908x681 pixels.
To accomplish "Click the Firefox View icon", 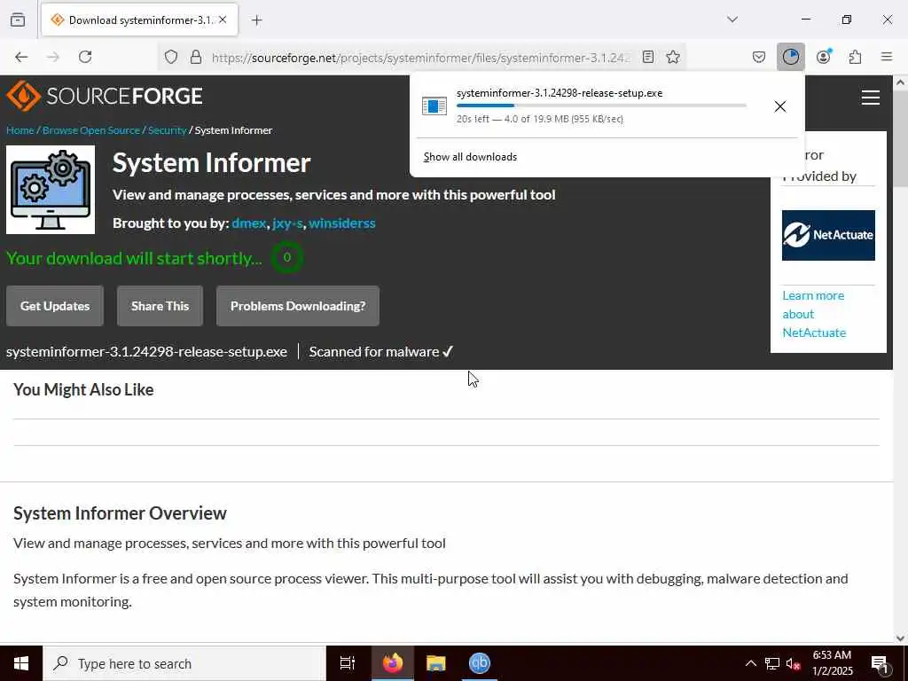I will [x=18, y=20].
